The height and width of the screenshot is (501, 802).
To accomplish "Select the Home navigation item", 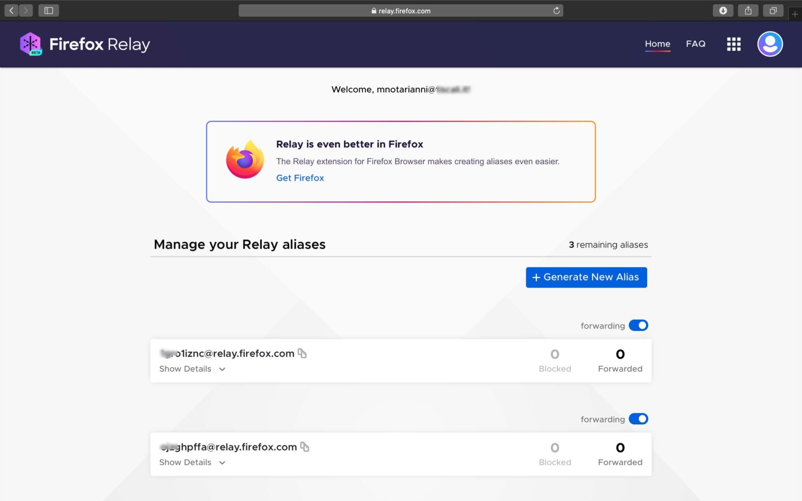I will point(657,44).
